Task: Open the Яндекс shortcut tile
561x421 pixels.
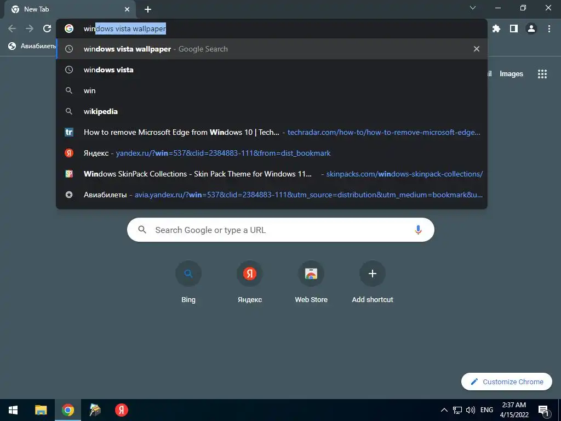Action: pyautogui.click(x=250, y=282)
